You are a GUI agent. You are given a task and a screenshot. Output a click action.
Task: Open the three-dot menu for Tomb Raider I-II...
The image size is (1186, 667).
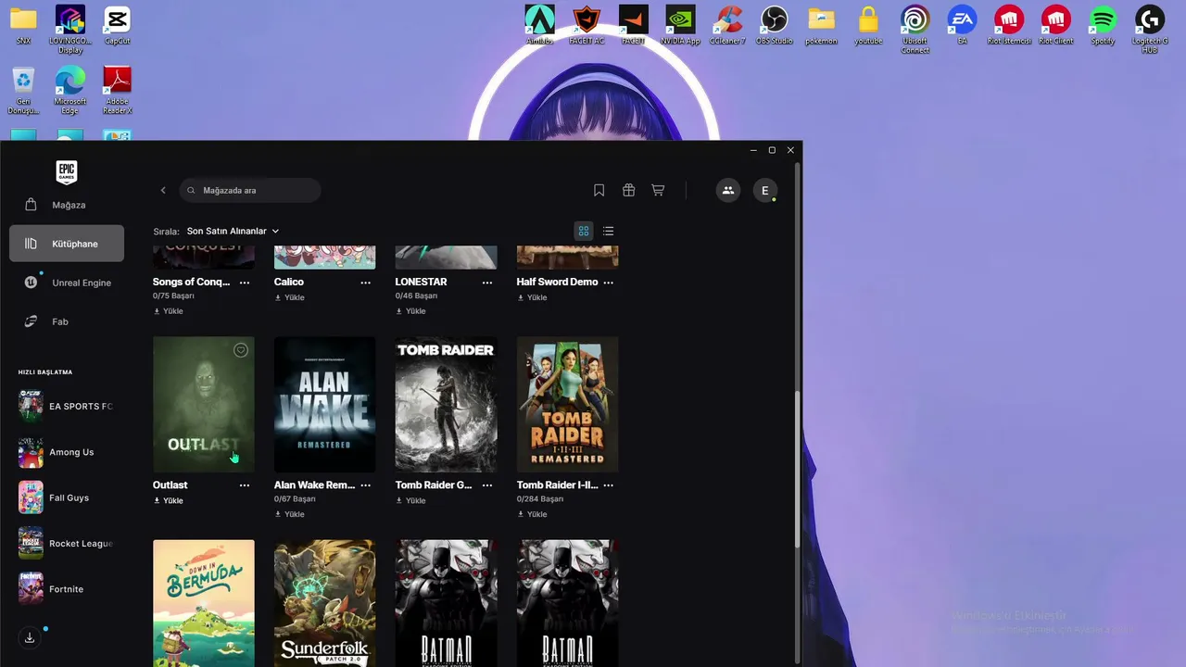tap(609, 485)
